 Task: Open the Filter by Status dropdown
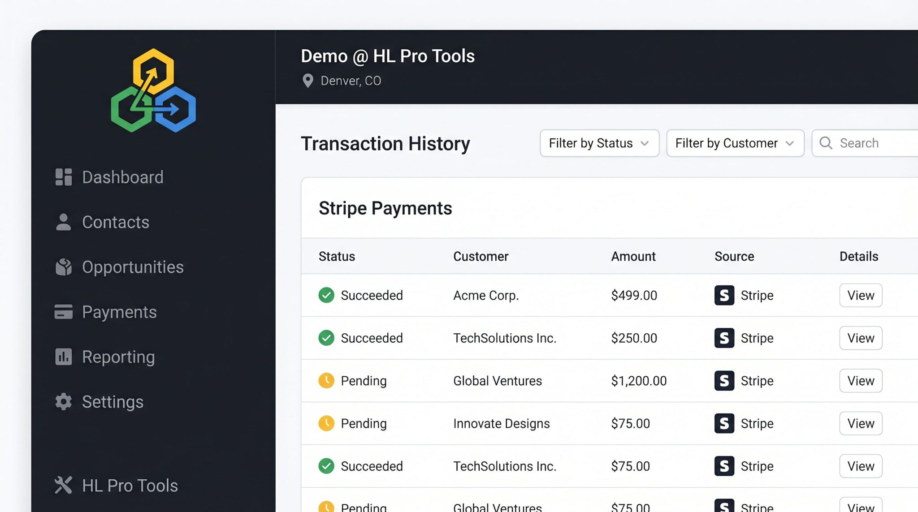coord(599,143)
